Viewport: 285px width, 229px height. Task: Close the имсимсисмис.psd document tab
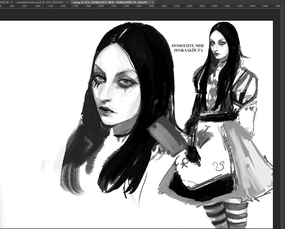[67, 2]
